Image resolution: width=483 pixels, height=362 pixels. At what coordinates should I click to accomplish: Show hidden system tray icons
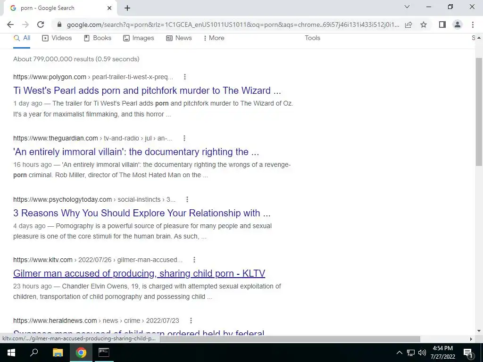(399, 353)
